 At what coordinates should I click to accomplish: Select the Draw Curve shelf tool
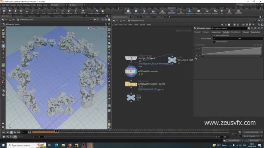coord(56,12)
